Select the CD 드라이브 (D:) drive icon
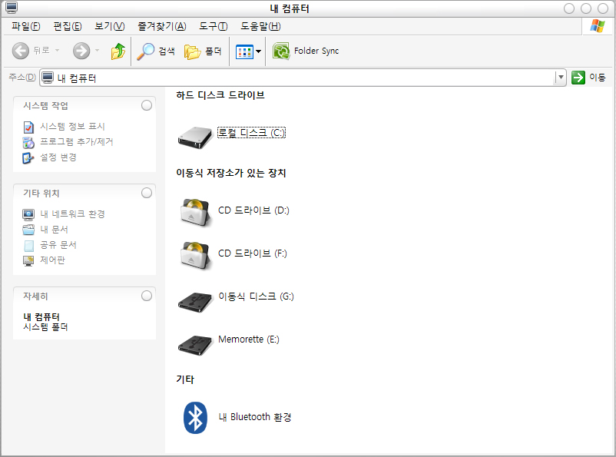The image size is (616, 457). click(195, 213)
